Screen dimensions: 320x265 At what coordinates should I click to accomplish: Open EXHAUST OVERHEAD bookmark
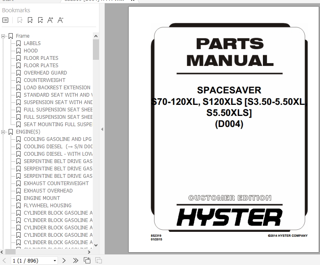coord(48,191)
